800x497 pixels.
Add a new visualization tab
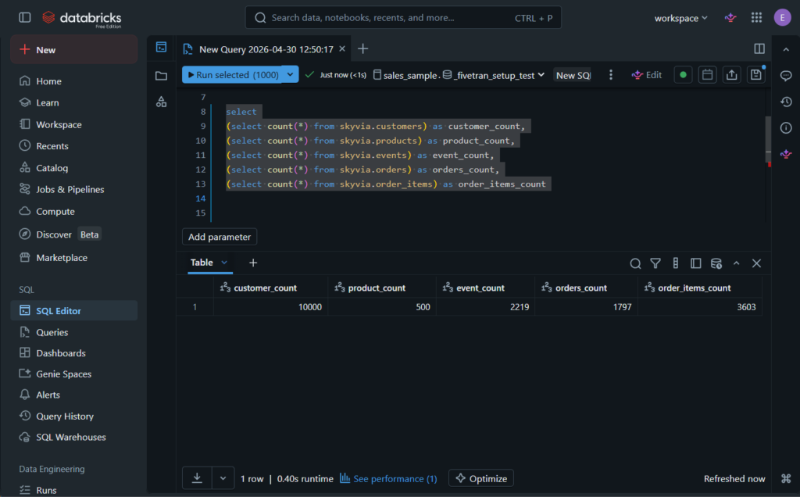point(253,263)
